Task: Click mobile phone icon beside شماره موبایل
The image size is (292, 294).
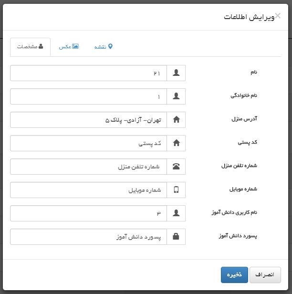Action: click(176, 190)
